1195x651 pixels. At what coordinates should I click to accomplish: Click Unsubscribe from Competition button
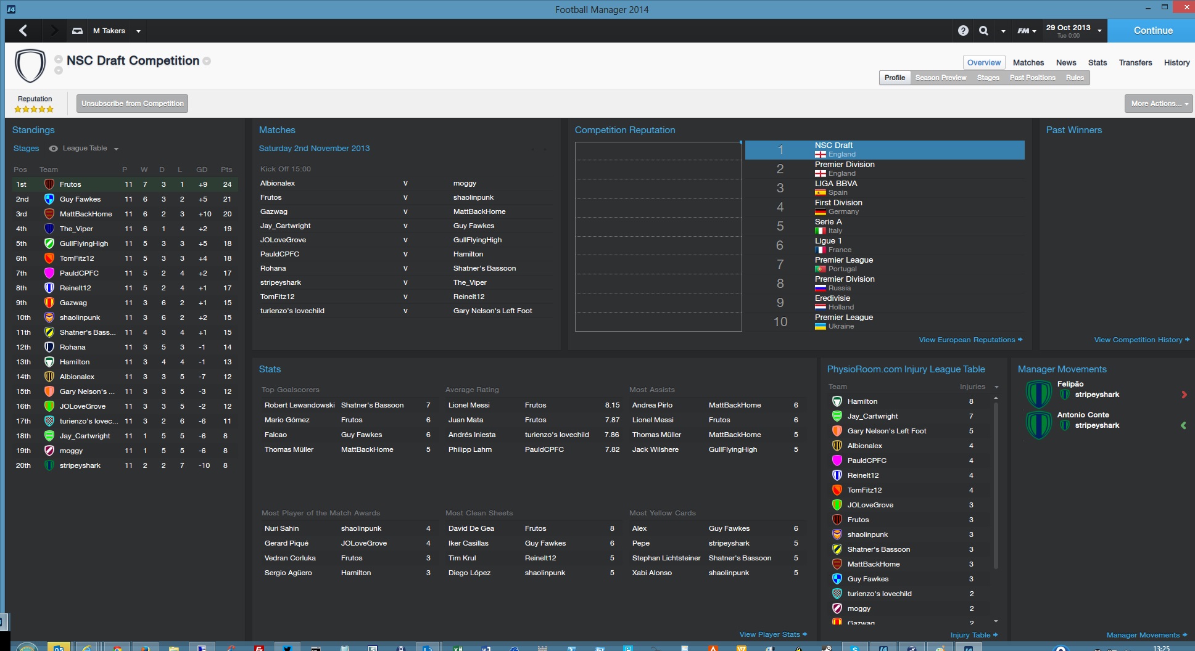[133, 104]
